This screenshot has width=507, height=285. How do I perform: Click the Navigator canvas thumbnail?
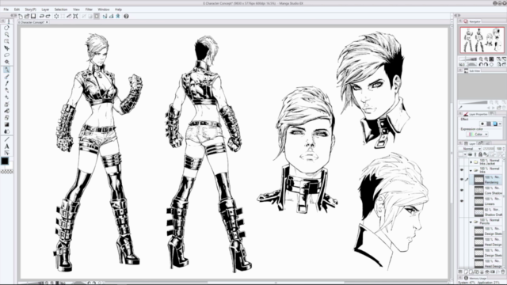482,40
